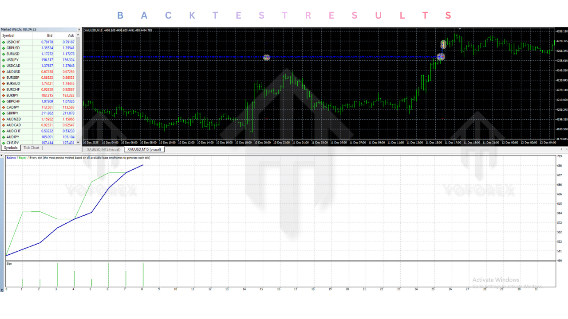Click the green arrow icon beside USDCHF
This screenshot has height=319, width=568.
pos(4,42)
